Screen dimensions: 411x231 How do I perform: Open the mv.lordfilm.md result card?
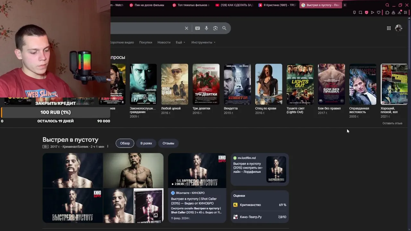pos(260,169)
